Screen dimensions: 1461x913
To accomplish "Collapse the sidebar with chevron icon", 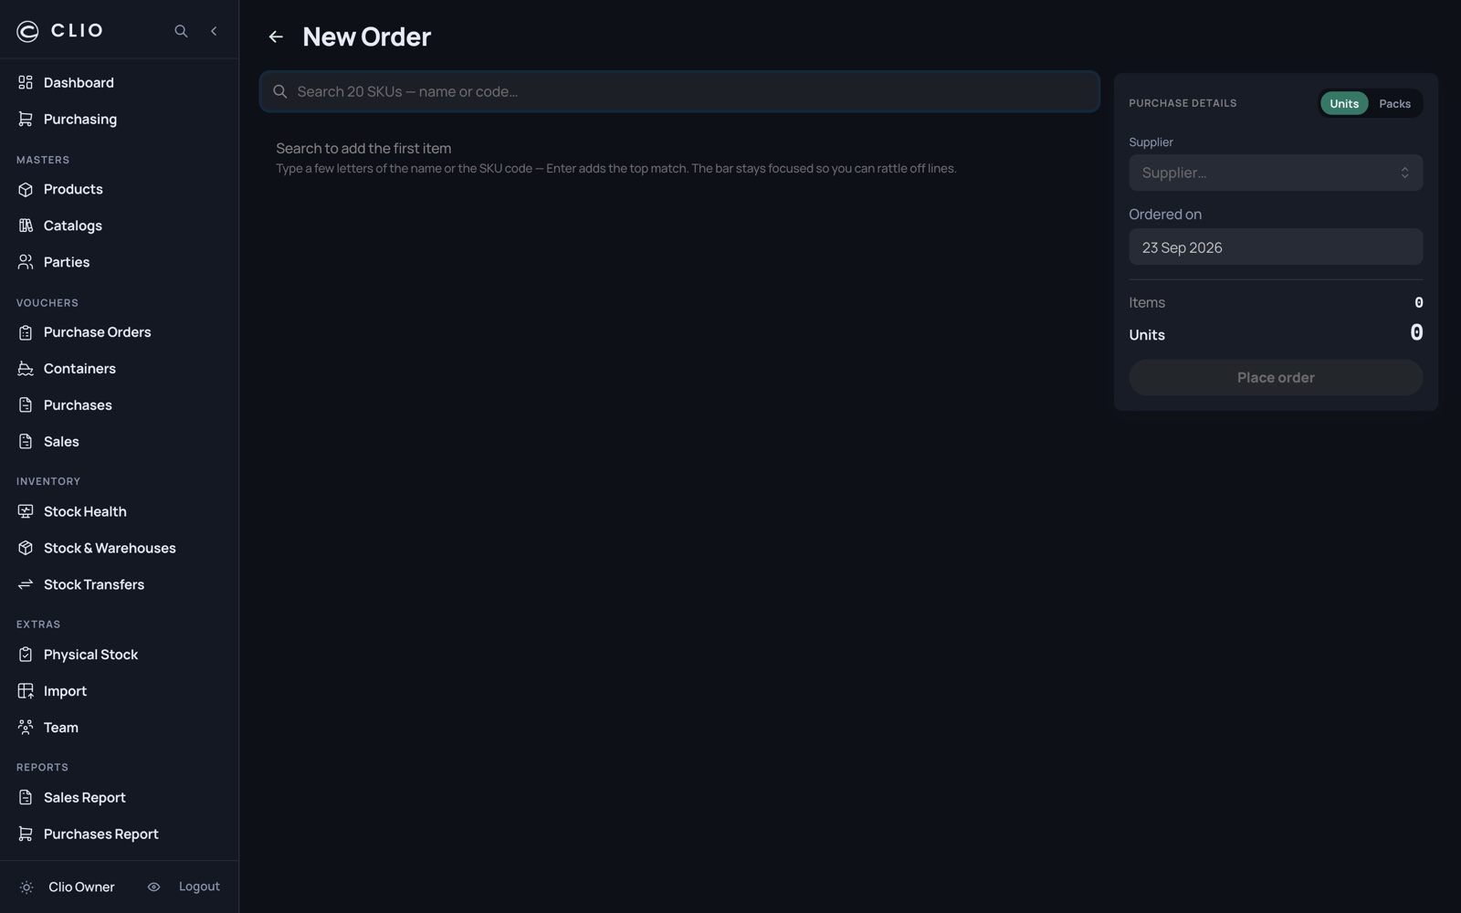I will click(214, 31).
